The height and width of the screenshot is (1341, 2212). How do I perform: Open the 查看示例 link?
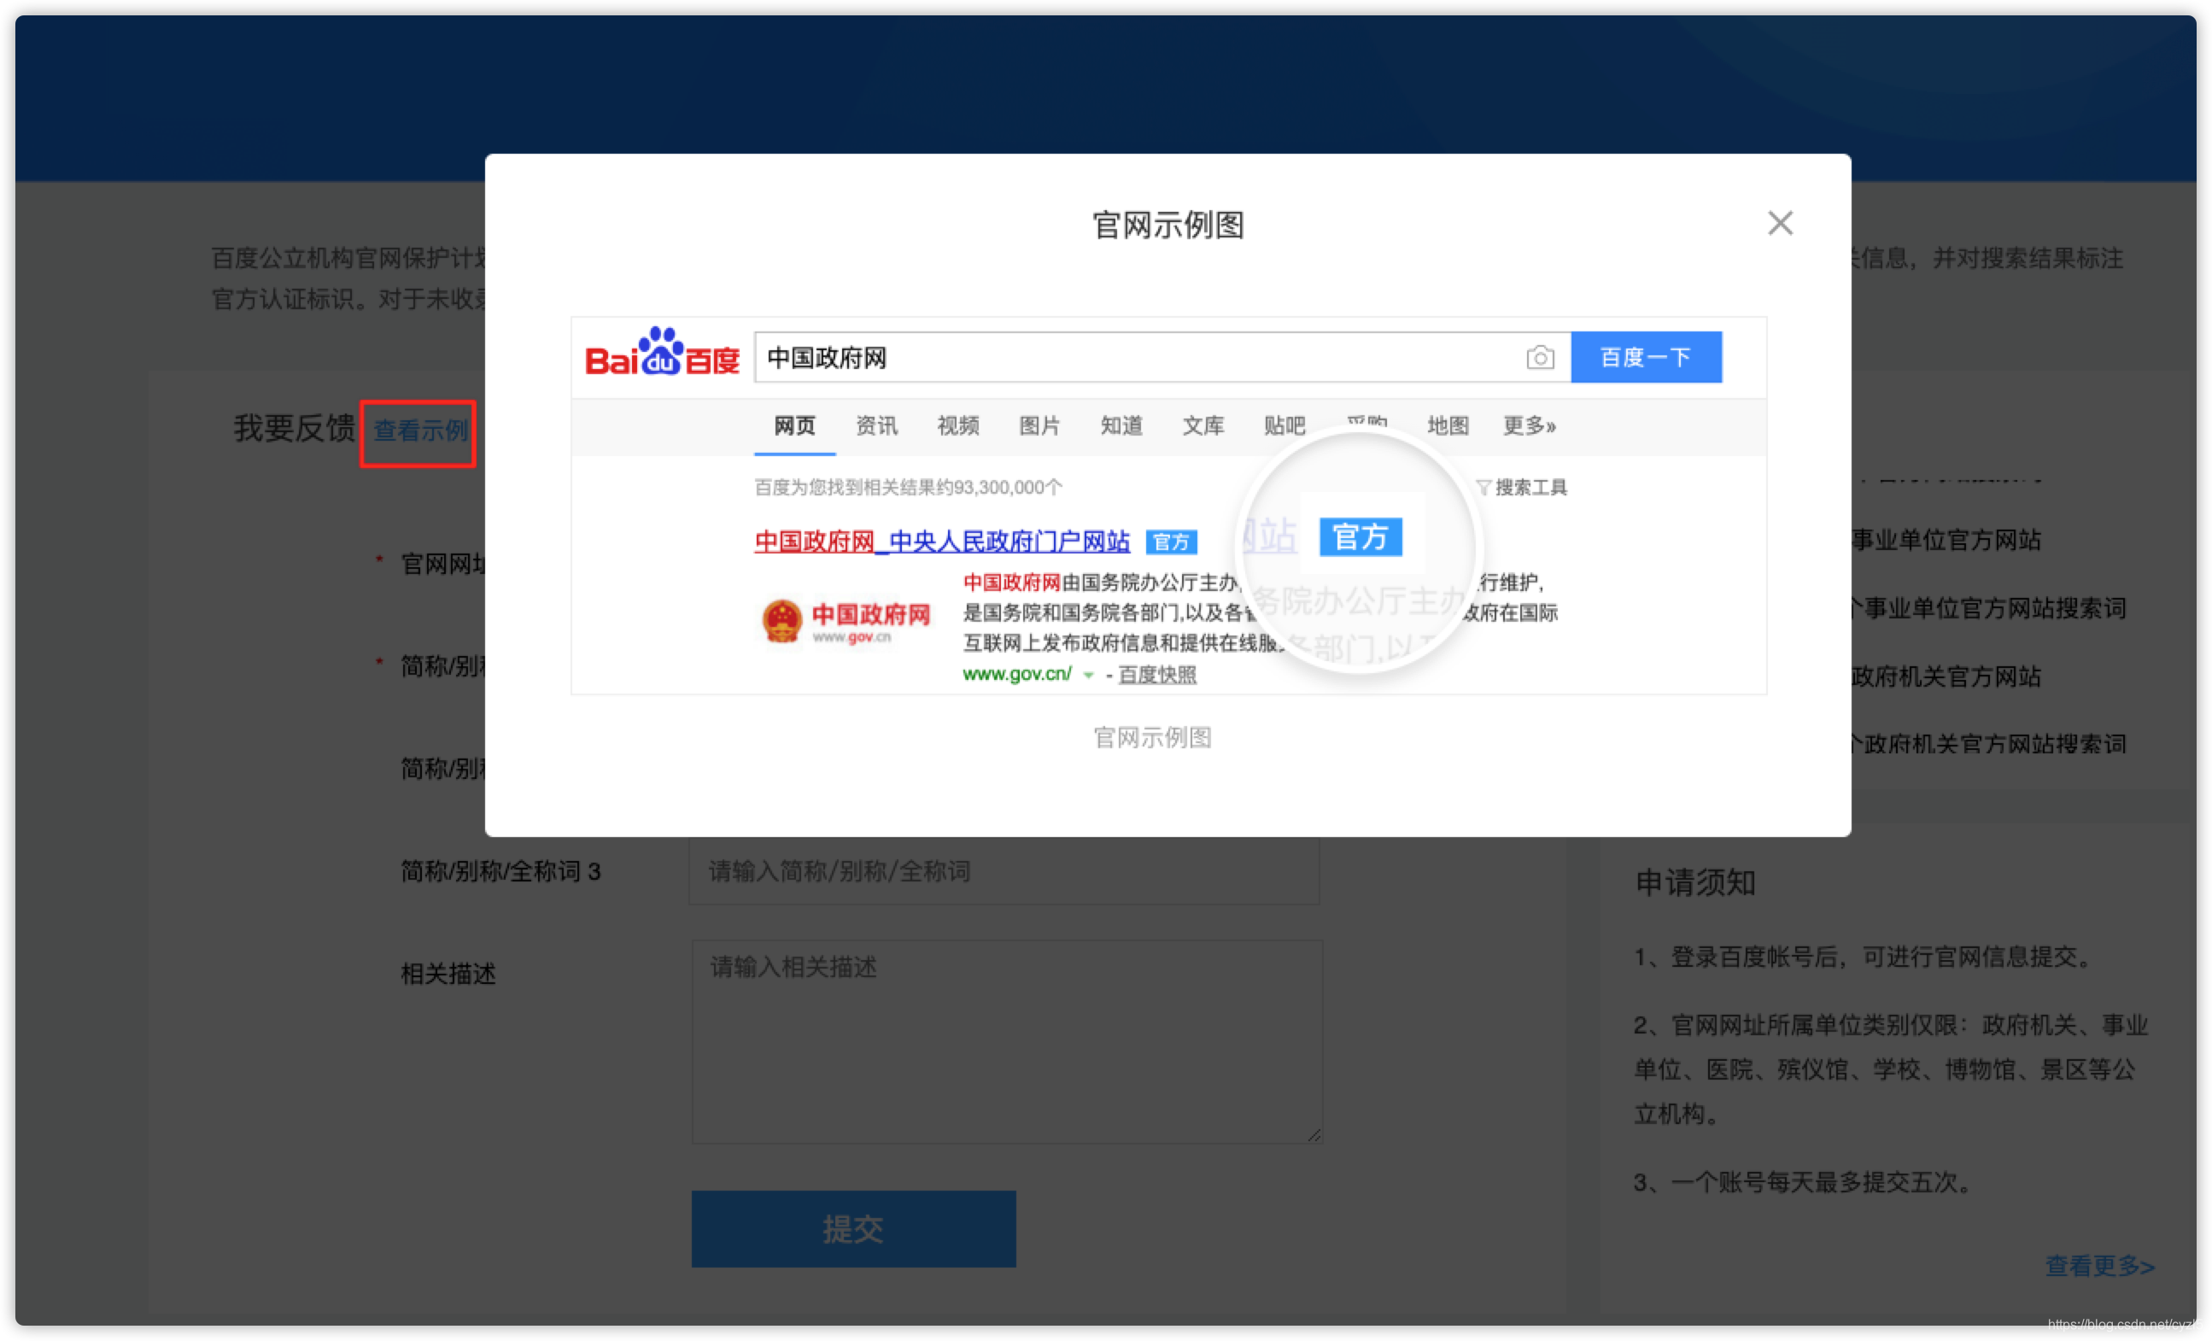coord(419,430)
